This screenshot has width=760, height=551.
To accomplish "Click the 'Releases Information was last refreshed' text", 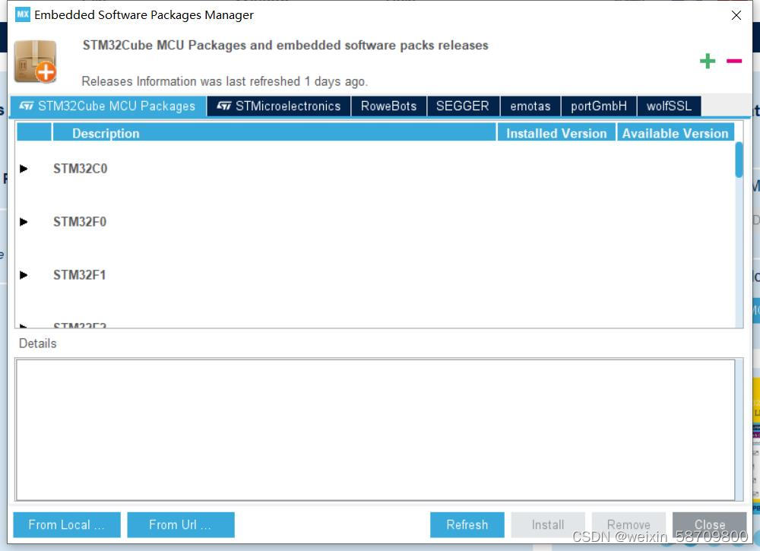I will [224, 81].
